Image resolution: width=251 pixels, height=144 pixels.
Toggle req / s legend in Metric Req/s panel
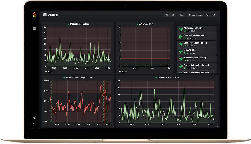49,72
